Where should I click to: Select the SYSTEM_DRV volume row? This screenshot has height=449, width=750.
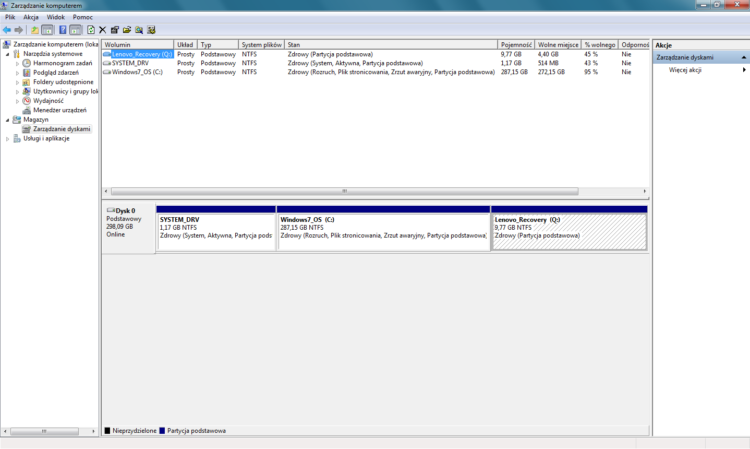click(376, 63)
